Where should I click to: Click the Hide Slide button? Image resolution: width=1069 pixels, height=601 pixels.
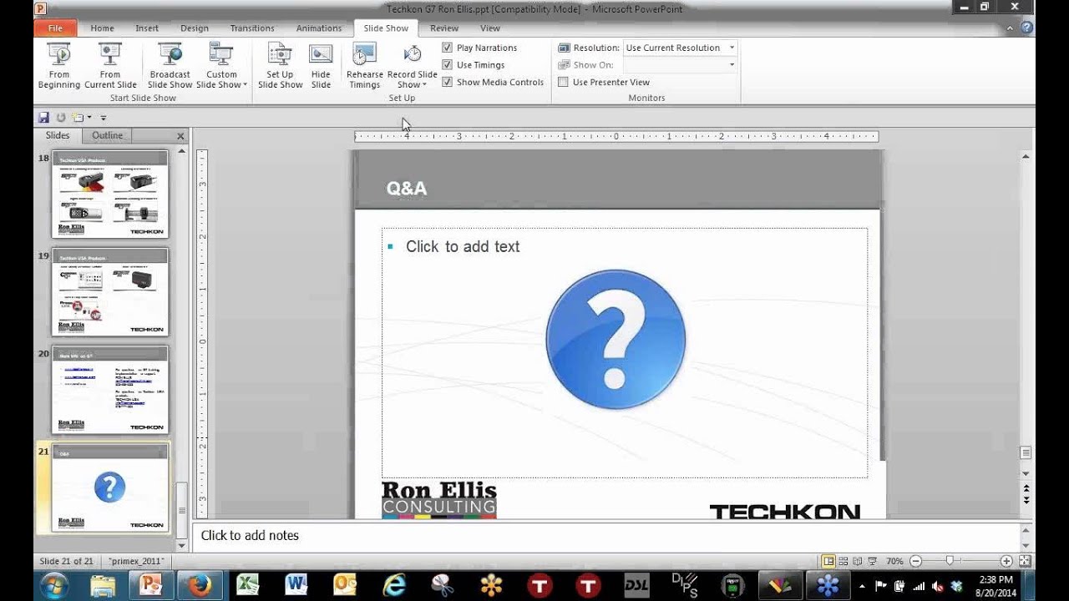(x=321, y=66)
